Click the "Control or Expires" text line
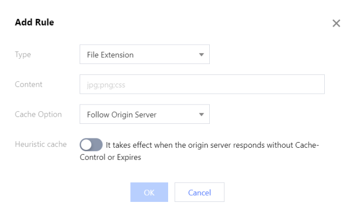The image size is (355, 217). 110,156
